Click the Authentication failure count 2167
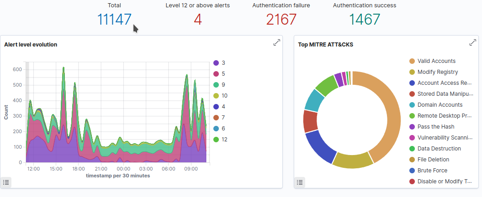 pyautogui.click(x=281, y=20)
